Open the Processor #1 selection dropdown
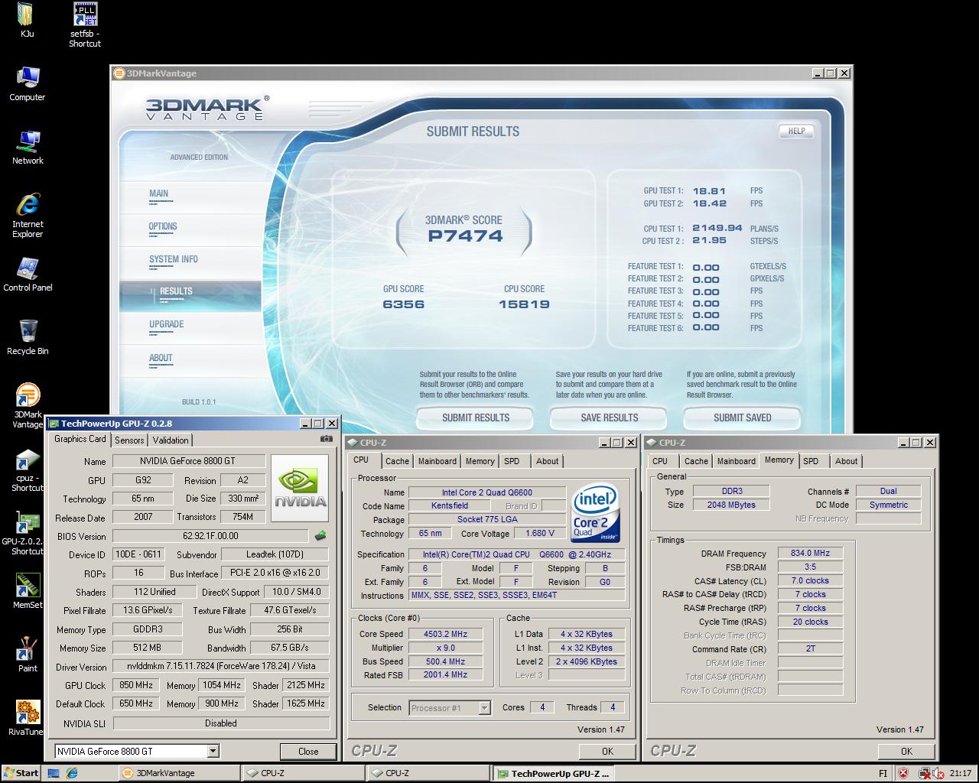 [484, 708]
